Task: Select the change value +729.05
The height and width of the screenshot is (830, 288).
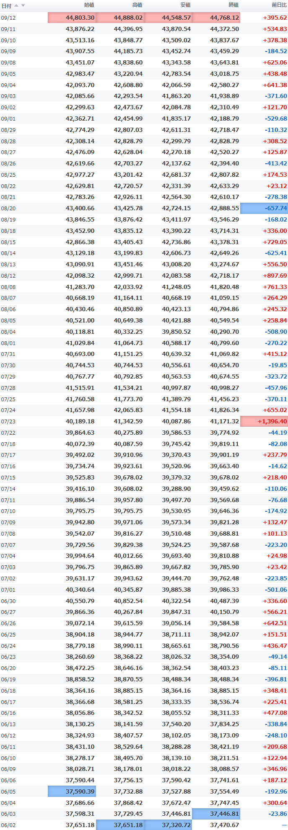Action: click(275, 242)
